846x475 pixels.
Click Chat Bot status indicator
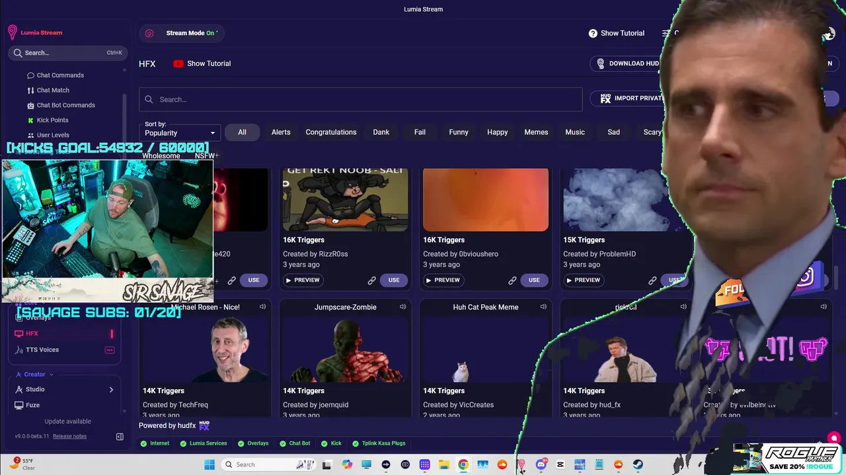coord(295,443)
